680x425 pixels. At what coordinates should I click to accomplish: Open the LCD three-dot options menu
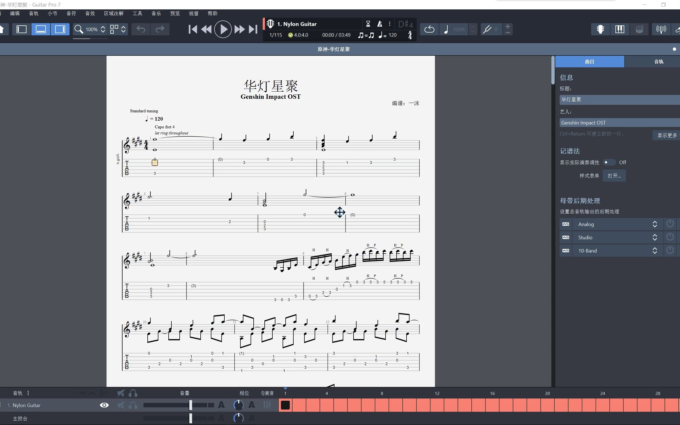390,24
